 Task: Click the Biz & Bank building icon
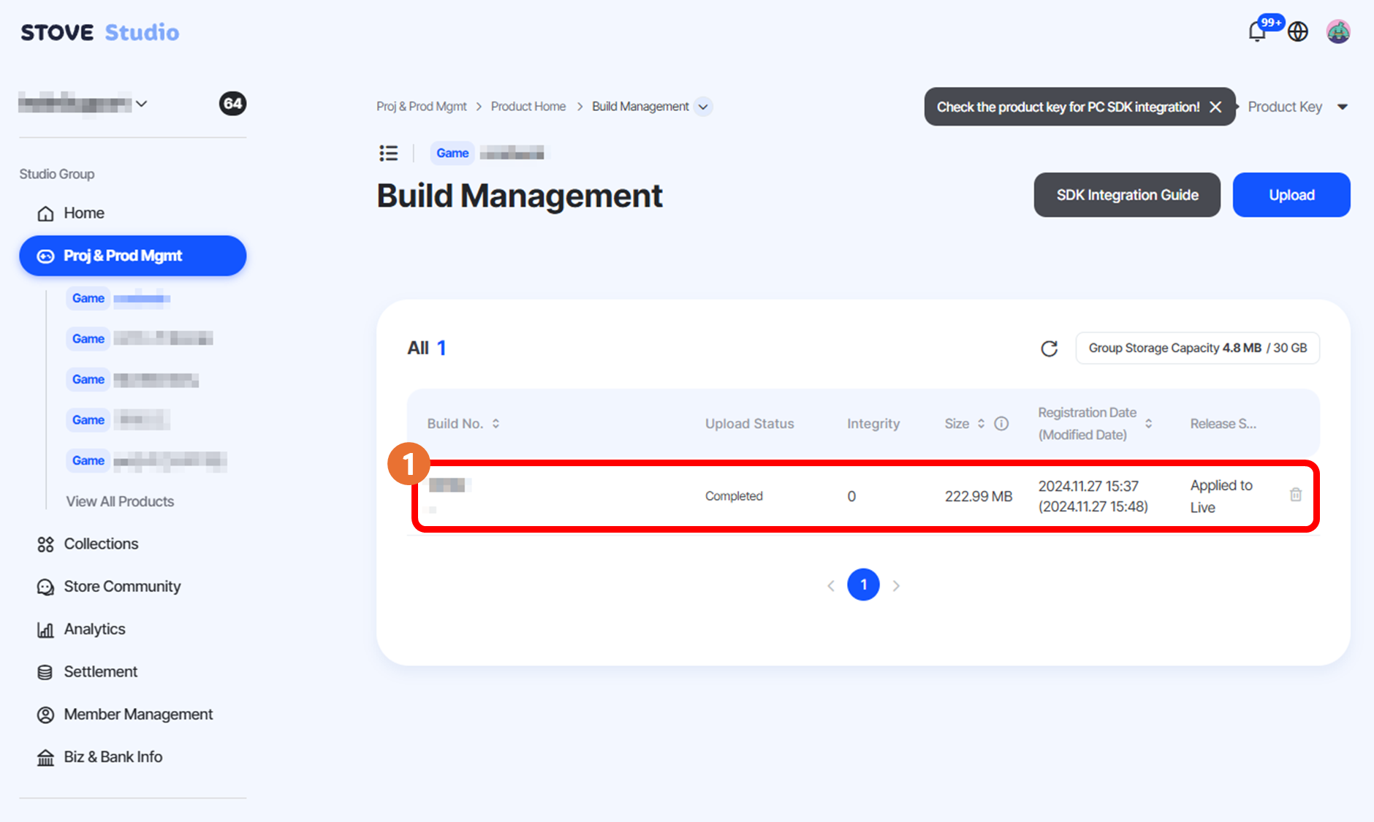tap(45, 758)
